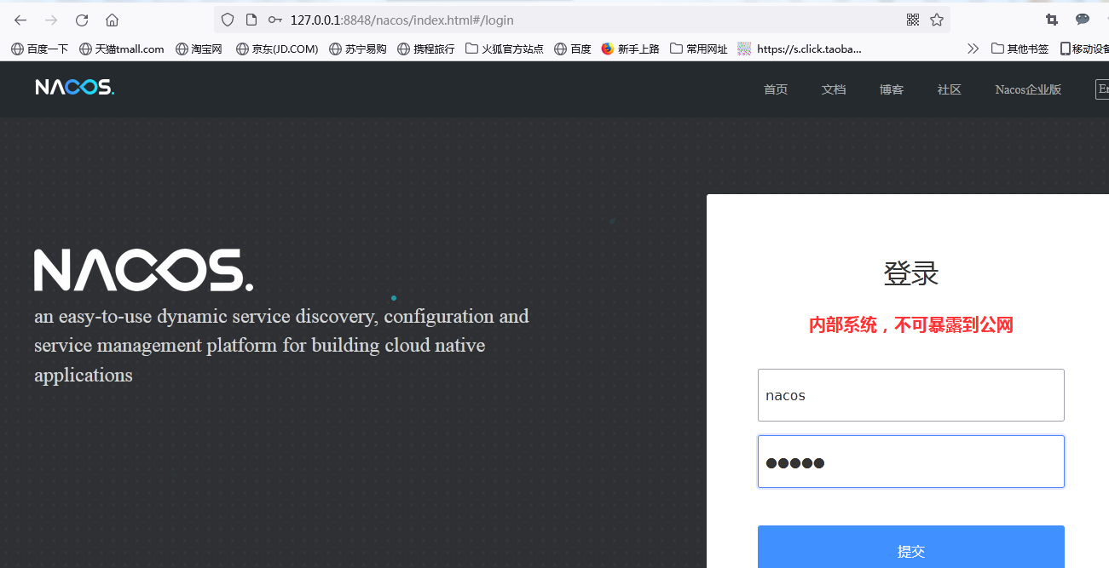Click the shield tracking protection icon

(x=228, y=20)
